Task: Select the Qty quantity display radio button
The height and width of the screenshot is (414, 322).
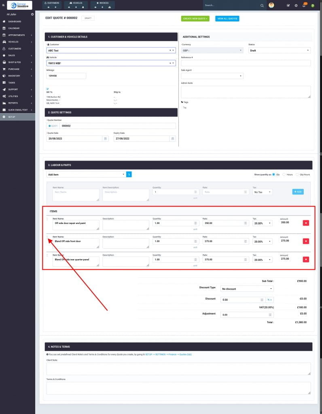Action: [x=273, y=175]
